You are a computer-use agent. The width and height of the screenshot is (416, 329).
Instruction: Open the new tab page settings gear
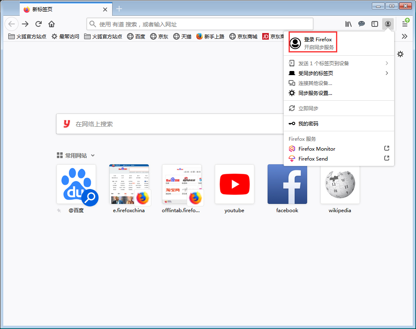point(400,54)
